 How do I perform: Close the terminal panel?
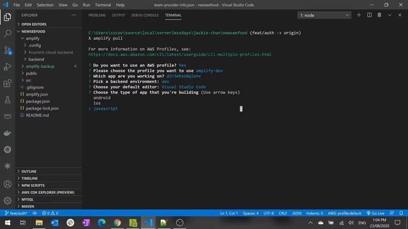click(x=400, y=15)
